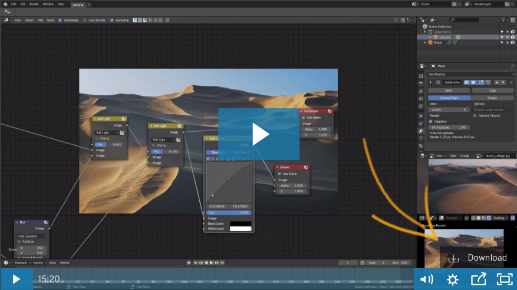The image size is (517, 290).
Task: Open the Window menu
Action: (x=48, y=4)
